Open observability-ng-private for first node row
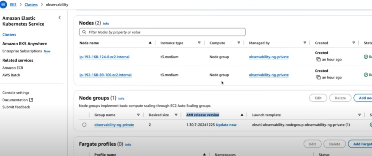The height and width of the screenshot is (156, 372). [269, 57]
